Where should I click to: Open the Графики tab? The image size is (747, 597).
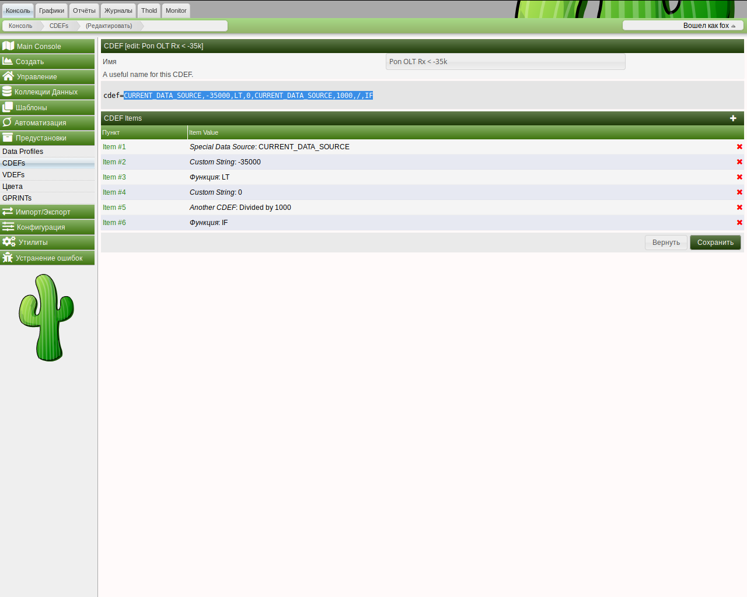pos(52,10)
